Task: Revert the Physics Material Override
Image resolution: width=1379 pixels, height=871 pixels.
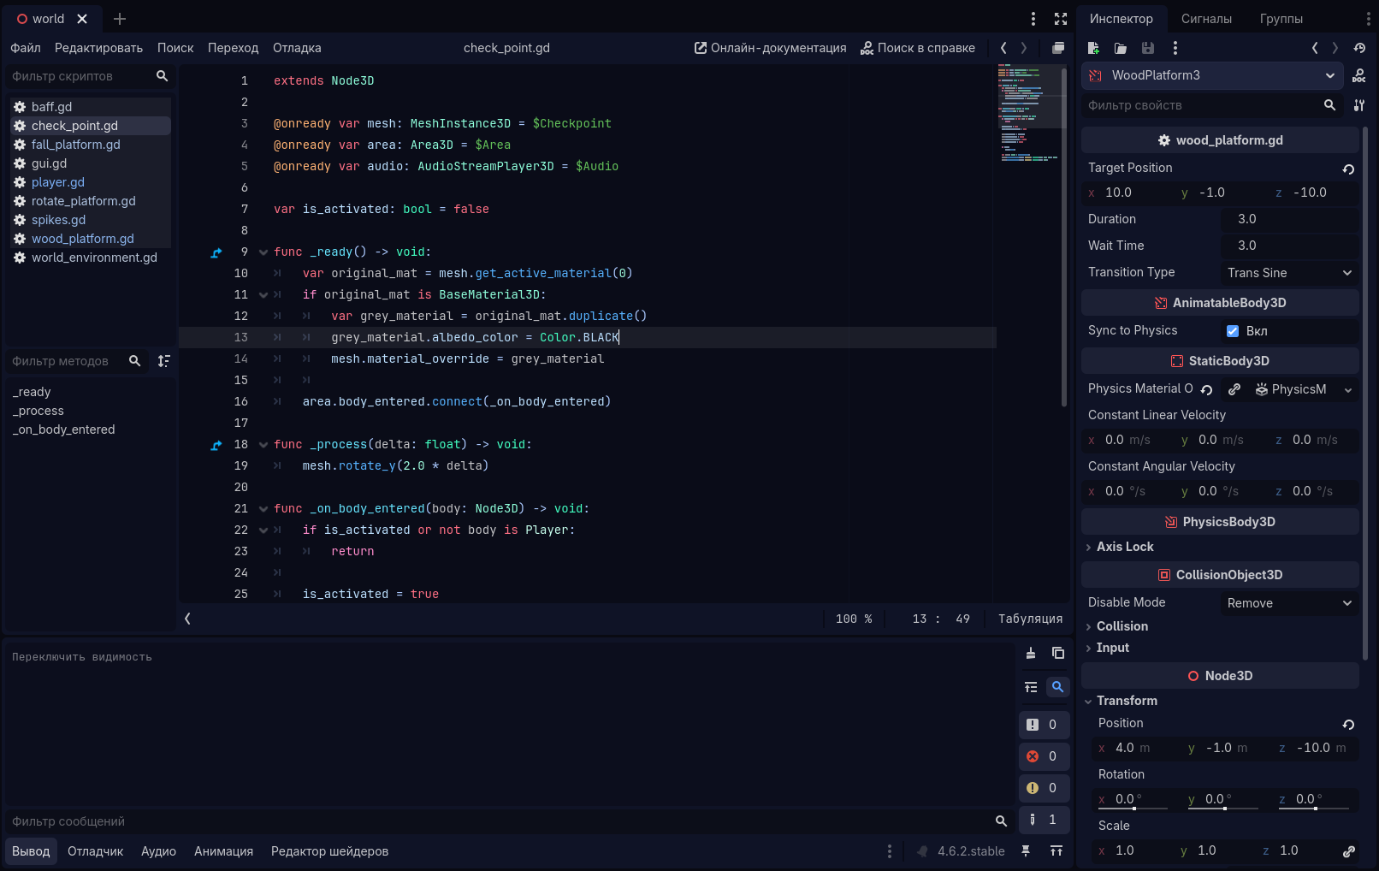Action: [x=1206, y=389]
